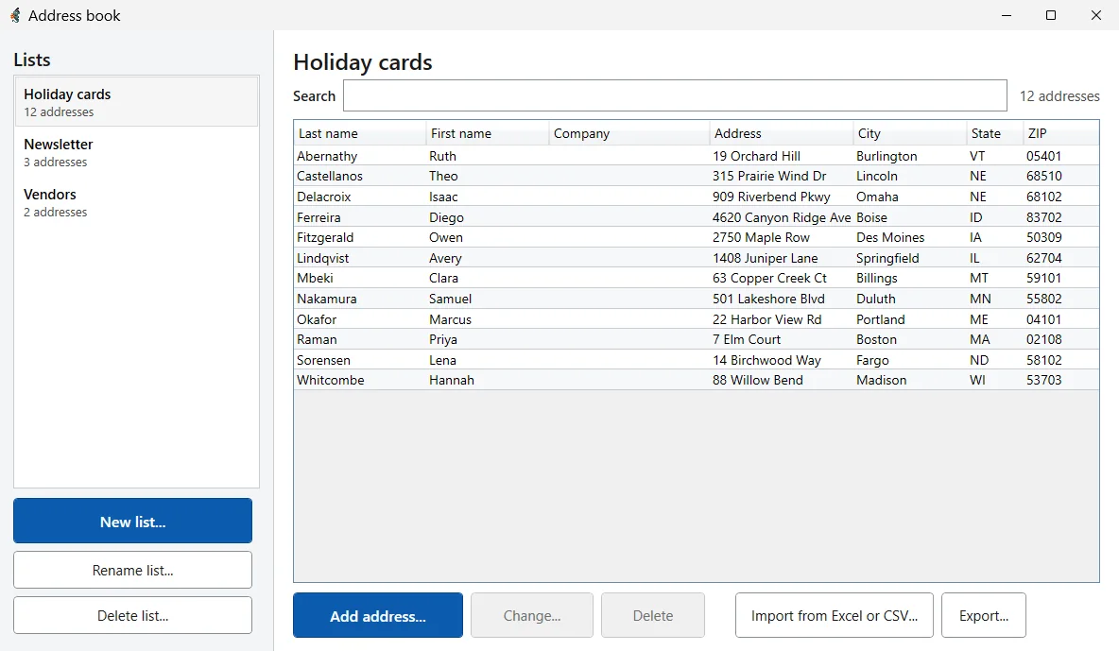Click city Portland
1119x651 pixels.
point(881,319)
